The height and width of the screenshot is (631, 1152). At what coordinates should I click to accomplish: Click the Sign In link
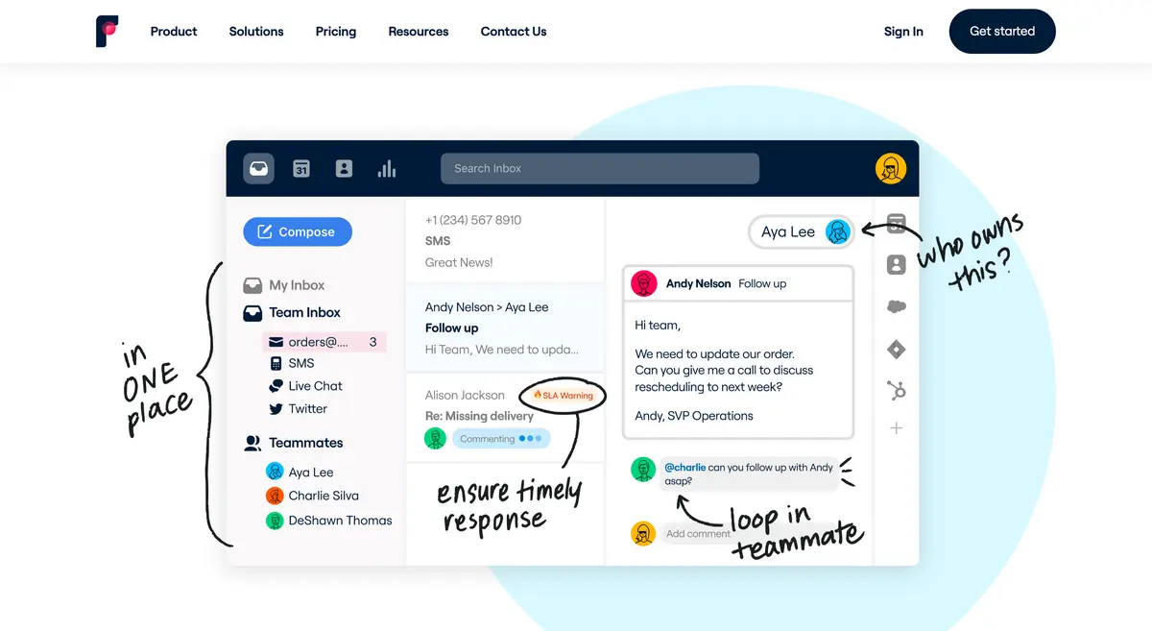point(903,32)
